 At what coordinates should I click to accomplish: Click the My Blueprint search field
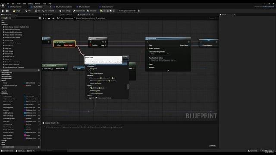pos(24,18)
